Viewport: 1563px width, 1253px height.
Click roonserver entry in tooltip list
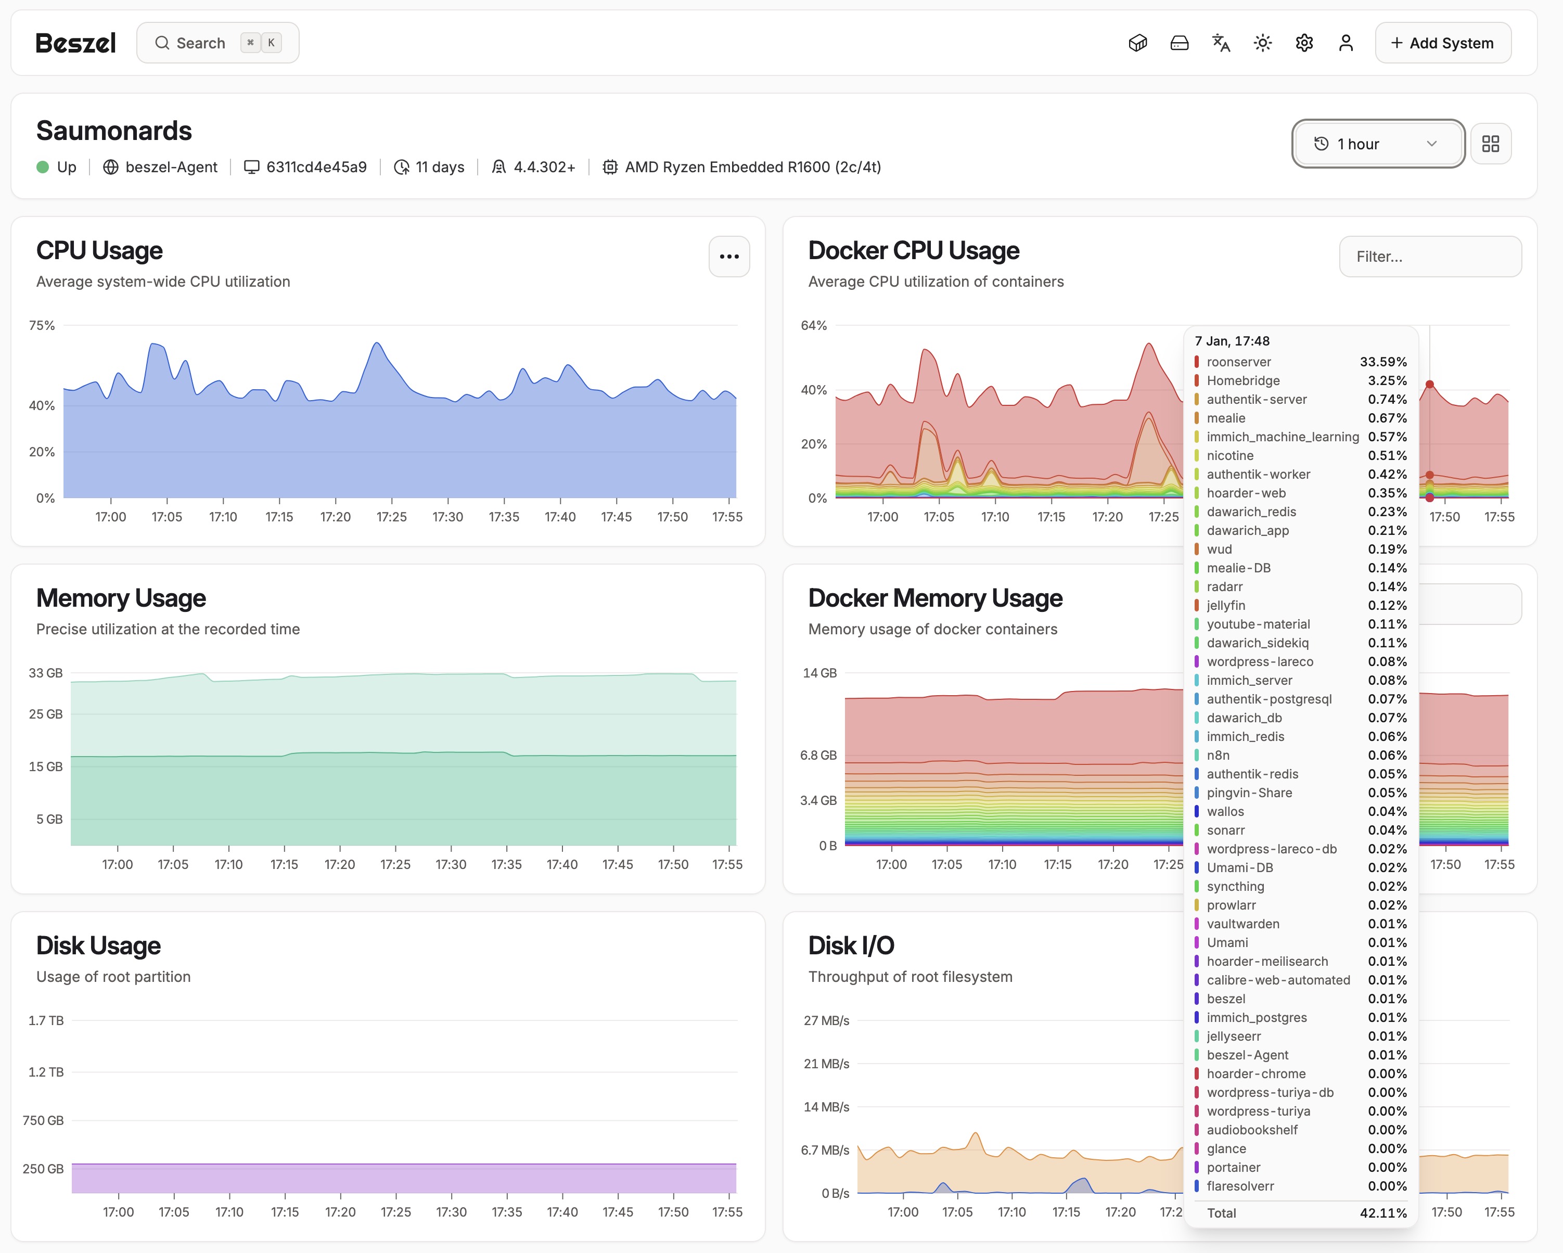point(1238,362)
